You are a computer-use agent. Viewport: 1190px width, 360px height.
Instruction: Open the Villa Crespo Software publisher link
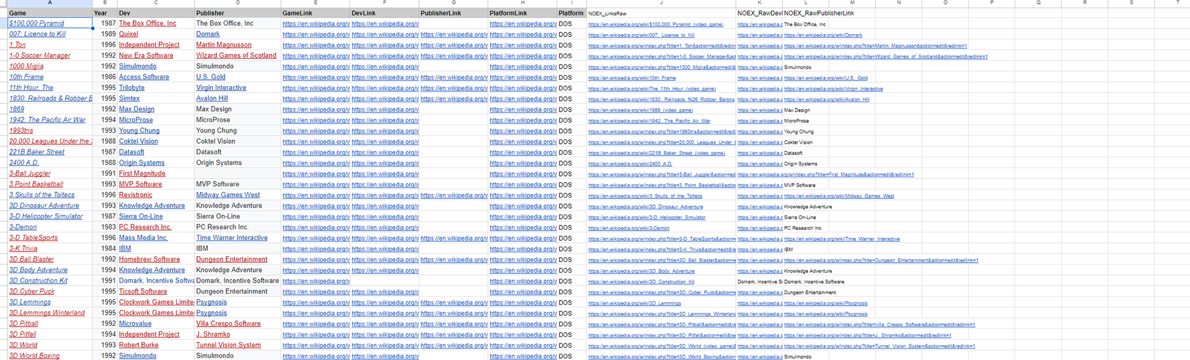228,323
